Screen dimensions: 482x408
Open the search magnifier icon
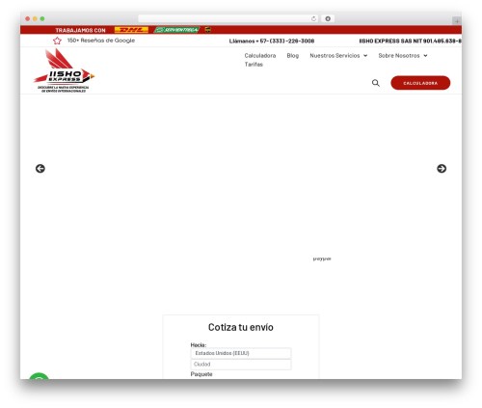[x=376, y=83]
